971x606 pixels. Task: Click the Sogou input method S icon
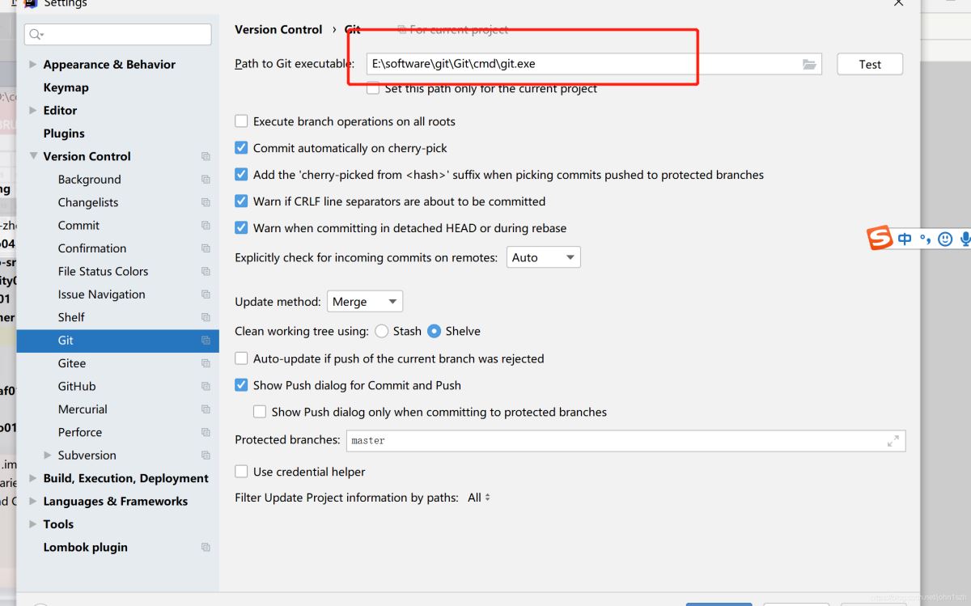point(880,239)
